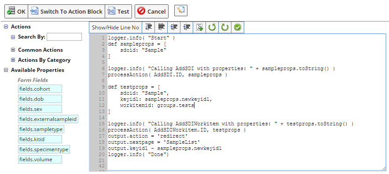Select the fields.volume property

click(x=40, y=160)
